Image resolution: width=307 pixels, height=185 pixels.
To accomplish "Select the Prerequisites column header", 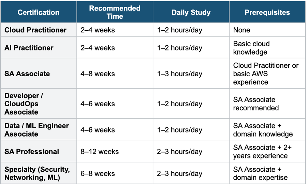I will (267, 13).
